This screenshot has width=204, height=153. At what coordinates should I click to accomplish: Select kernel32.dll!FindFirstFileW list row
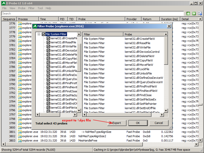(x=123, y=86)
